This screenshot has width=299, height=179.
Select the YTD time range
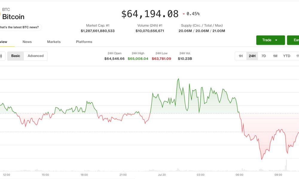pos(287,56)
